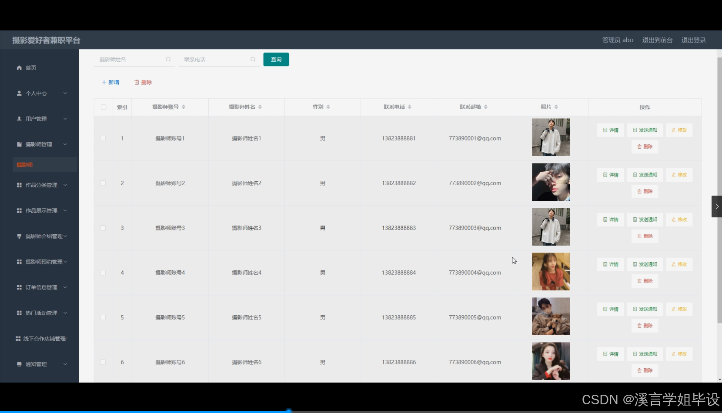
Task: Sort by 摄影师账号 column arrows
Action: pyautogui.click(x=184, y=107)
